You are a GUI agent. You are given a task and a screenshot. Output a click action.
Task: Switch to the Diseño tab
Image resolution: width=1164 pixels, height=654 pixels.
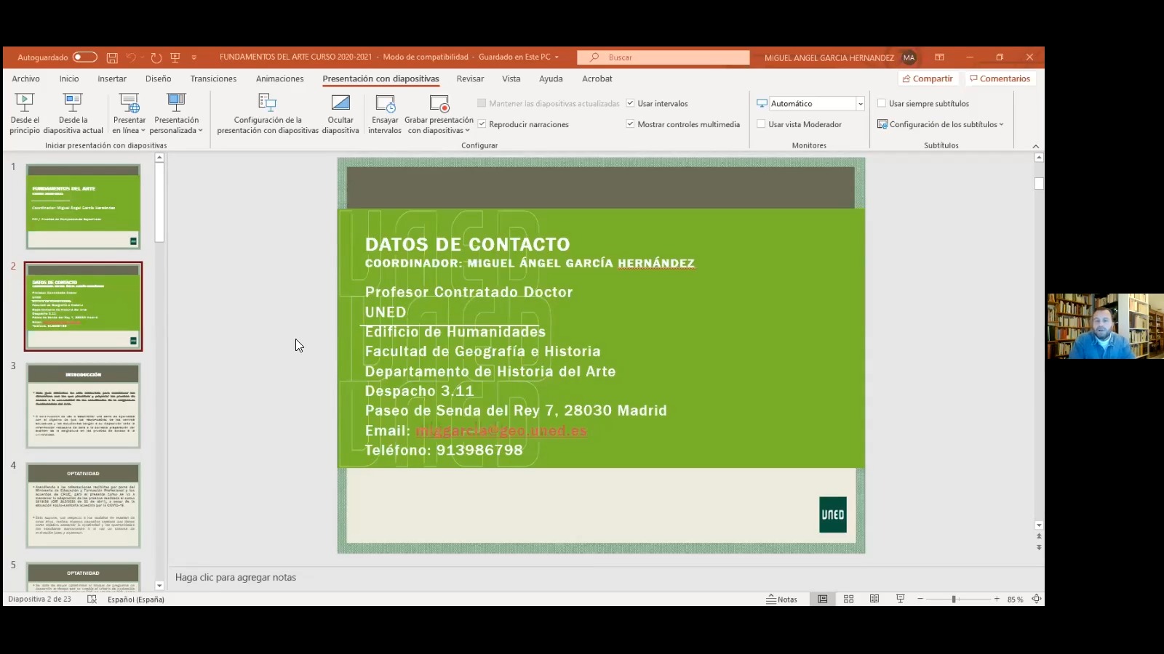click(158, 78)
